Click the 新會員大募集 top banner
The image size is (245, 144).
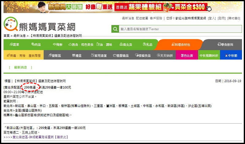(123, 7)
